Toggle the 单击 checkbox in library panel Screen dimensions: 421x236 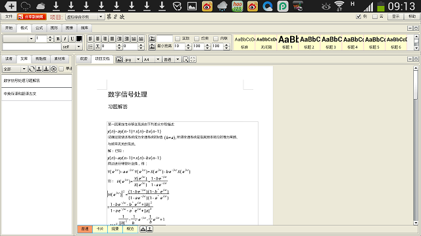tap(61, 69)
